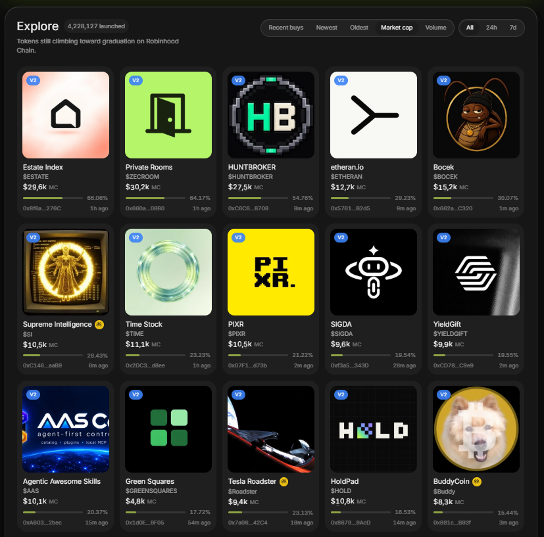
Task: Click contract address 0x5761...B2d5
Action: (351, 208)
